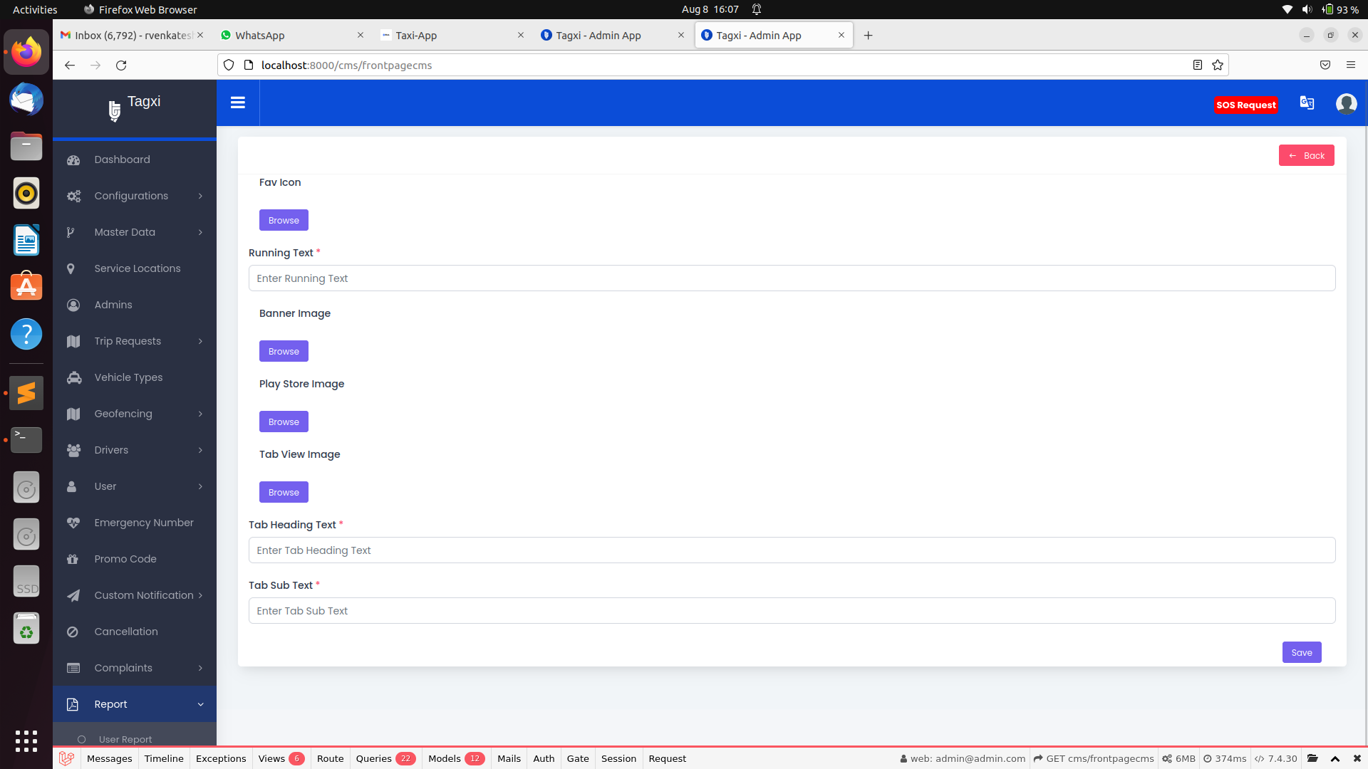Open the debugbar folder icon
Viewport: 1368px width, 769px height.
click(1312, 758)
